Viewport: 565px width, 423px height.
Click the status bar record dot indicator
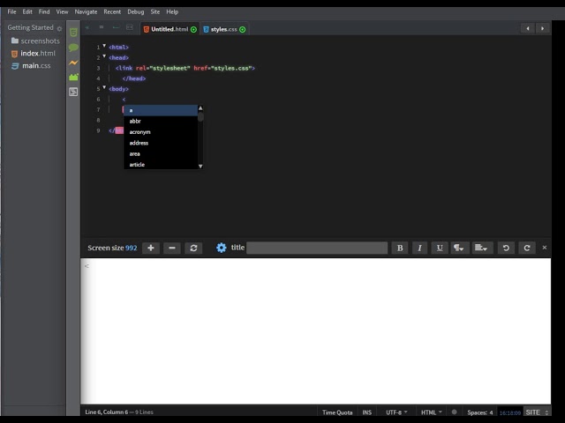(455, 412)
